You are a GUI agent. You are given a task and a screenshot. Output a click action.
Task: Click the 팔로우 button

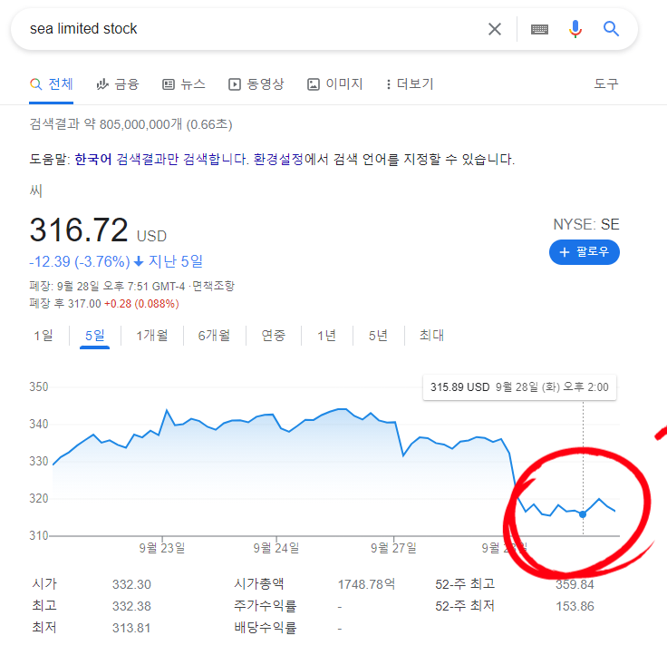[x=584, y=252]
